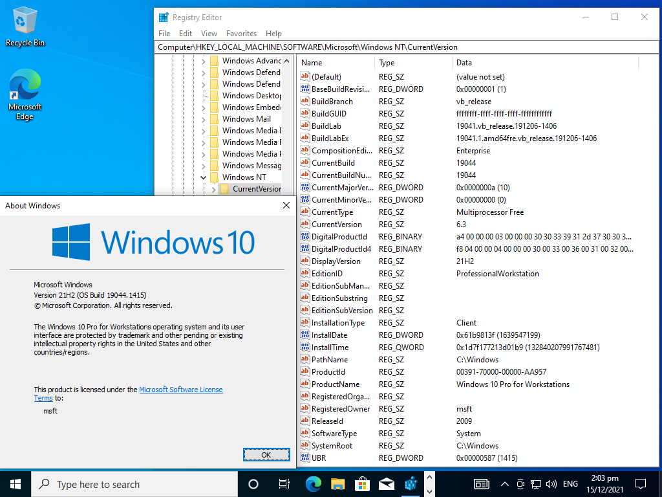Open the Mail app from the taskbar
This screenshot has width=662, height=497.
[x=387, y=484]
